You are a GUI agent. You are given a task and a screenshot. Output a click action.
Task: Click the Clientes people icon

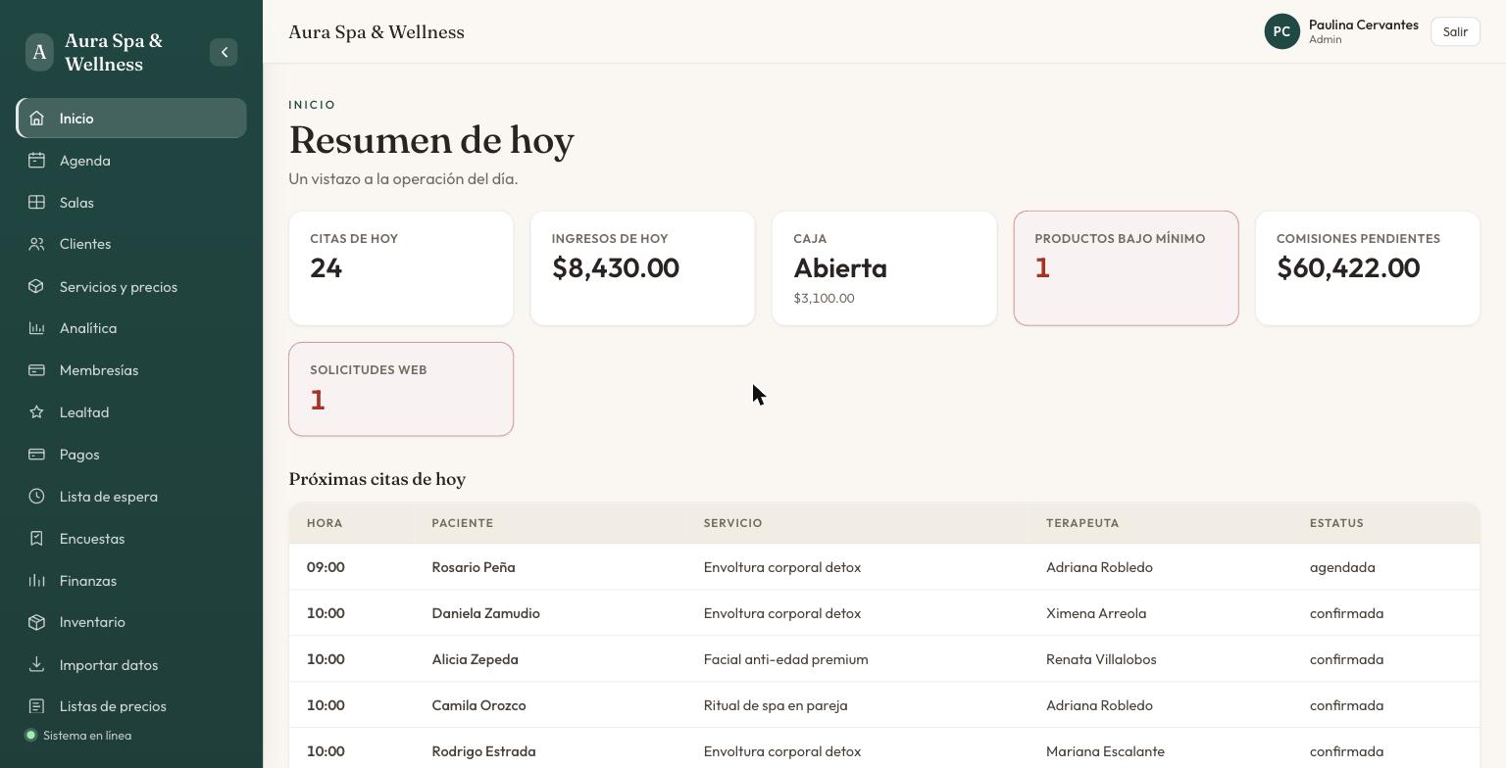tap(36, 244)
